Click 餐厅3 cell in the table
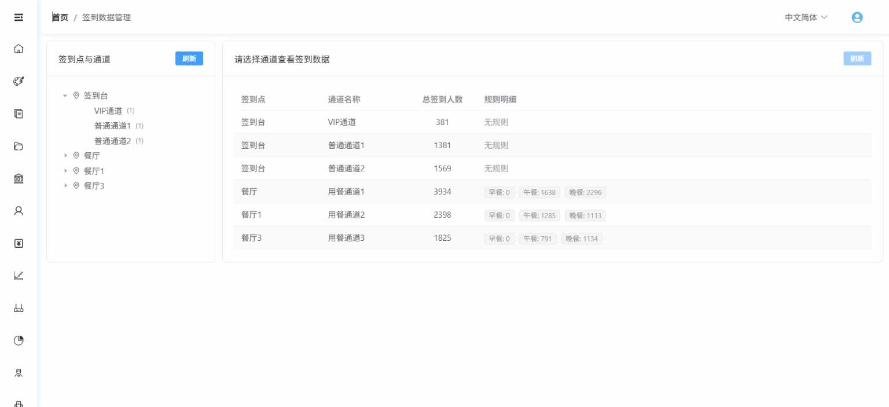 coord(252,238)
